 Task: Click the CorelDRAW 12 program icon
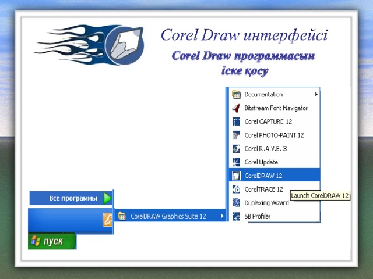coord(236,176)
